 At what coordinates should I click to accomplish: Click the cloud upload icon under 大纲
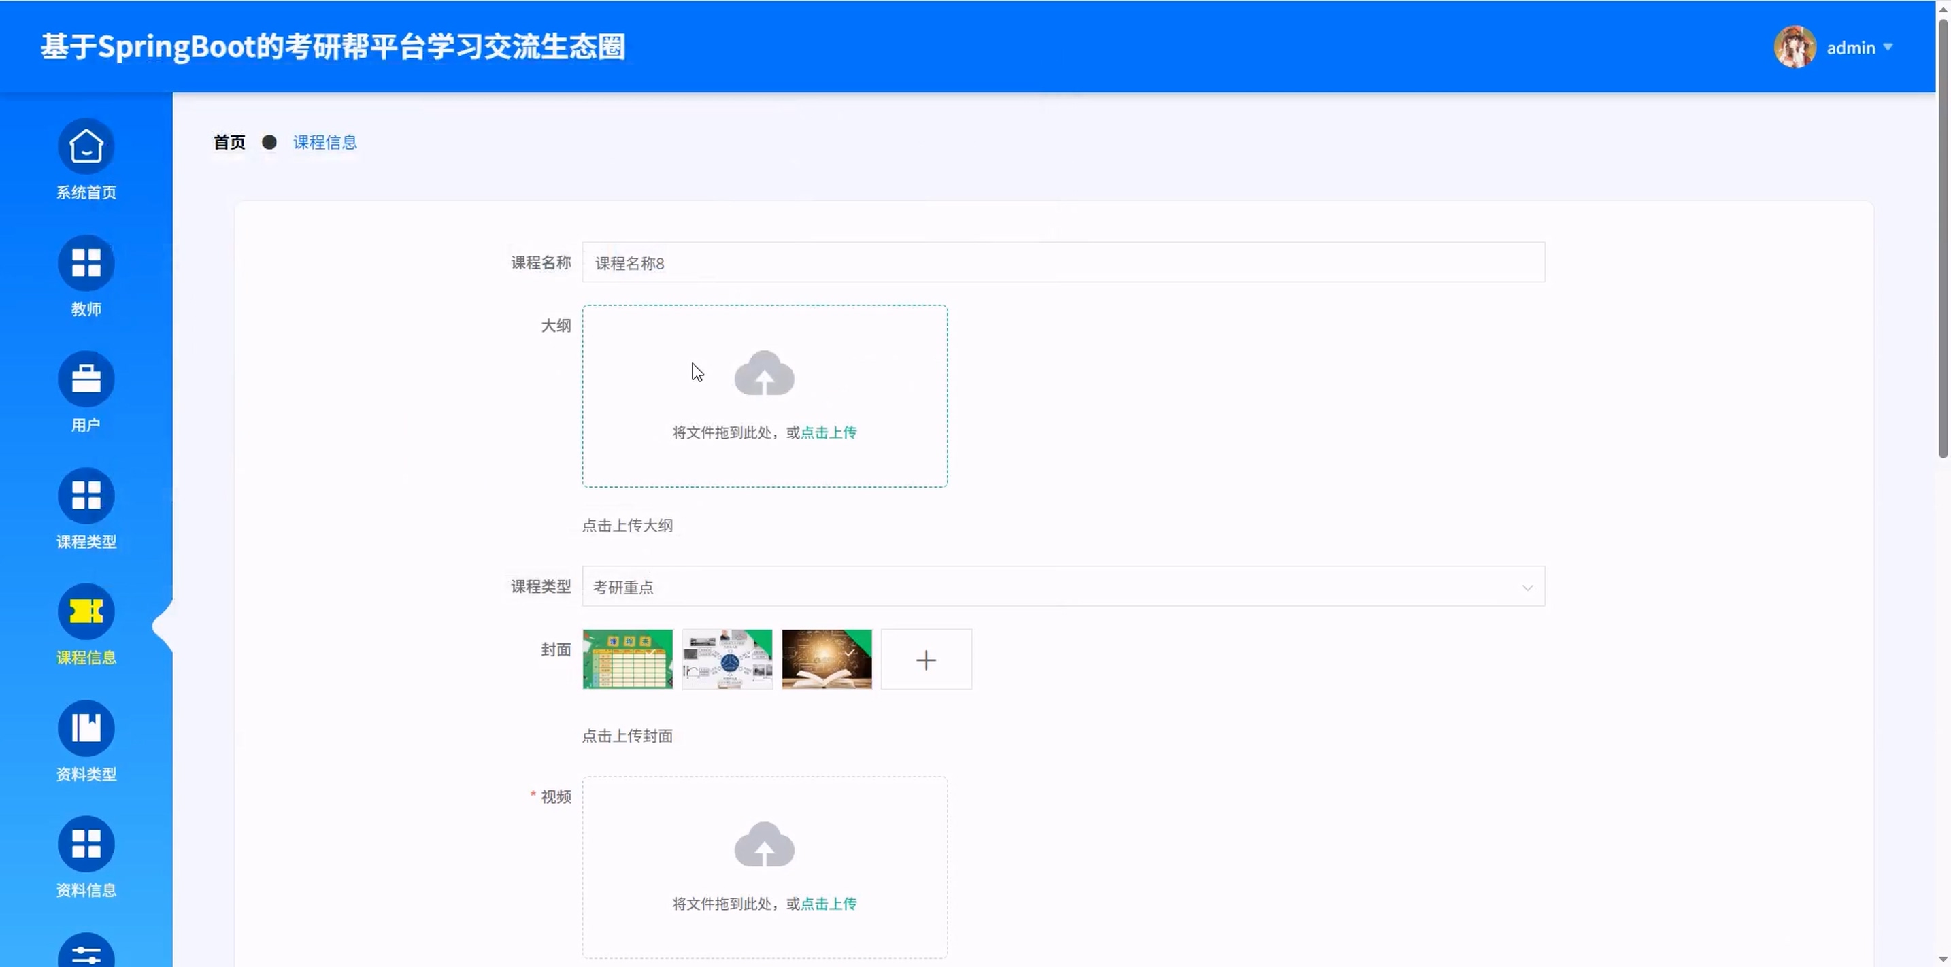point(763,373)
